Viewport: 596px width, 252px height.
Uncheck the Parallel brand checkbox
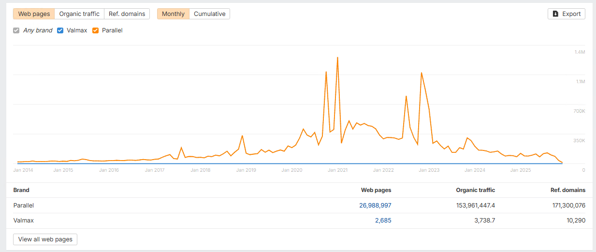pyautogui.click(x=95, y=30)
